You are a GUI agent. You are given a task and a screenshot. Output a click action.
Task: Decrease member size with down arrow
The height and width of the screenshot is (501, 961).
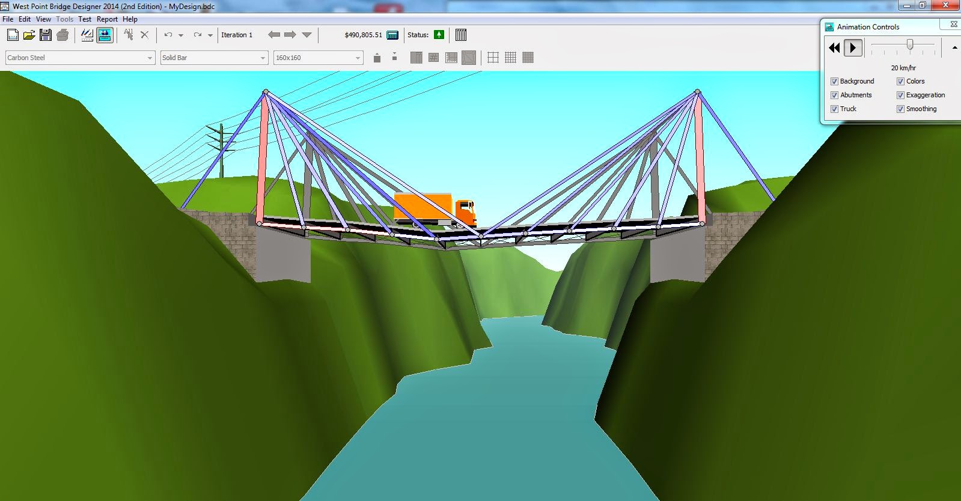click(x=394, y=56)
